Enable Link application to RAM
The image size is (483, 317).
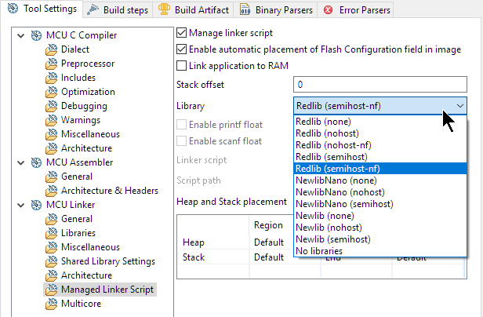[x=182, y=65]
